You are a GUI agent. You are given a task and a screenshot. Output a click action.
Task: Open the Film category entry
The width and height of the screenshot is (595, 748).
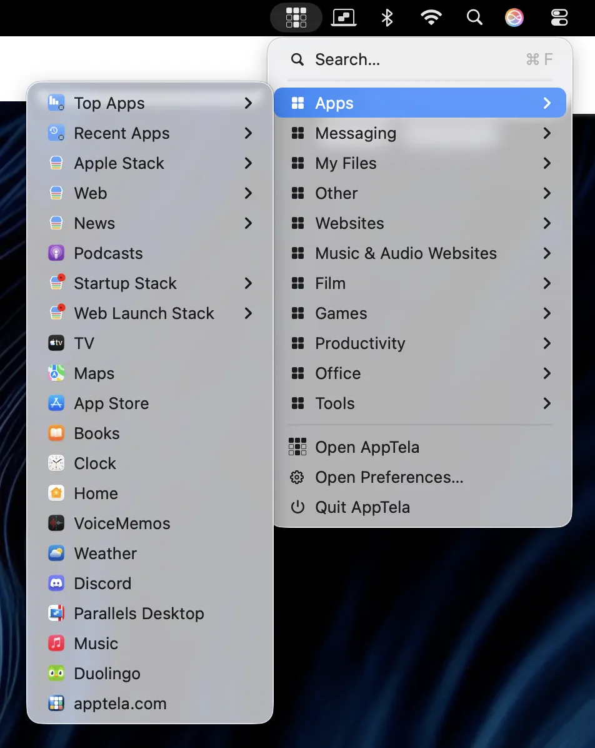click(419, 283)
